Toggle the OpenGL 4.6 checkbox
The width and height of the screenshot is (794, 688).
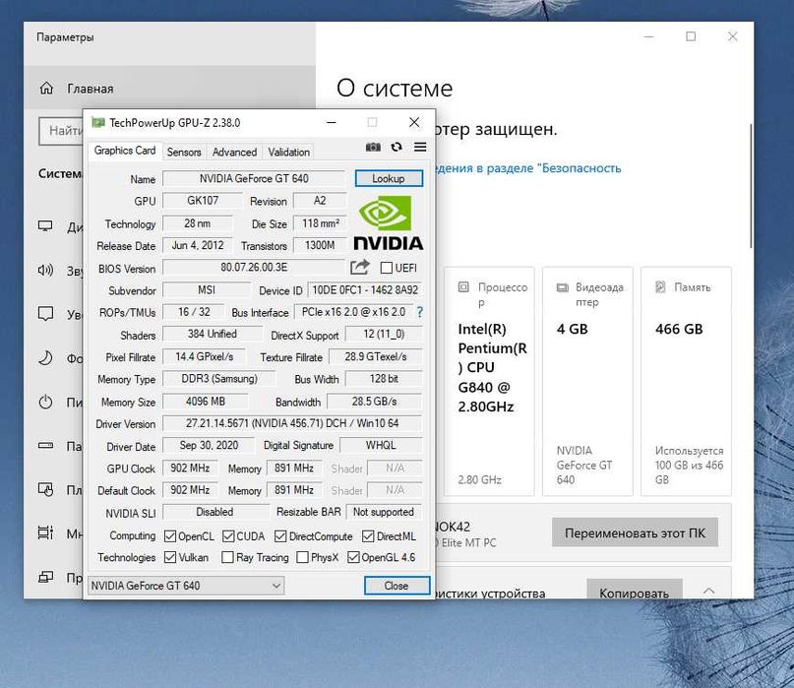(353, 557)
